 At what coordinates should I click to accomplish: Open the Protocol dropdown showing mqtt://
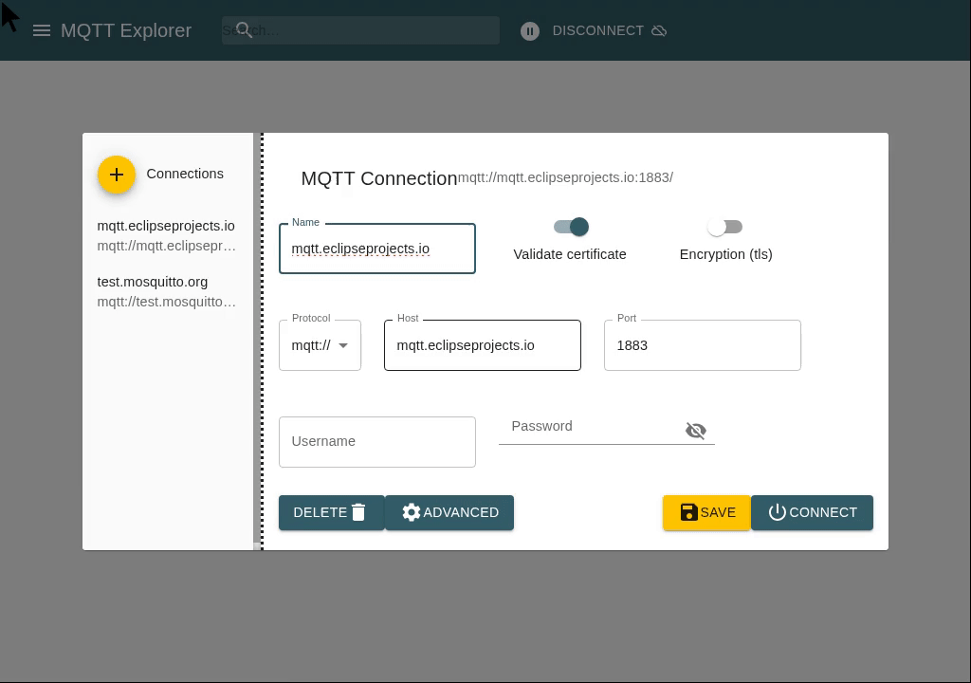[320, 345]
